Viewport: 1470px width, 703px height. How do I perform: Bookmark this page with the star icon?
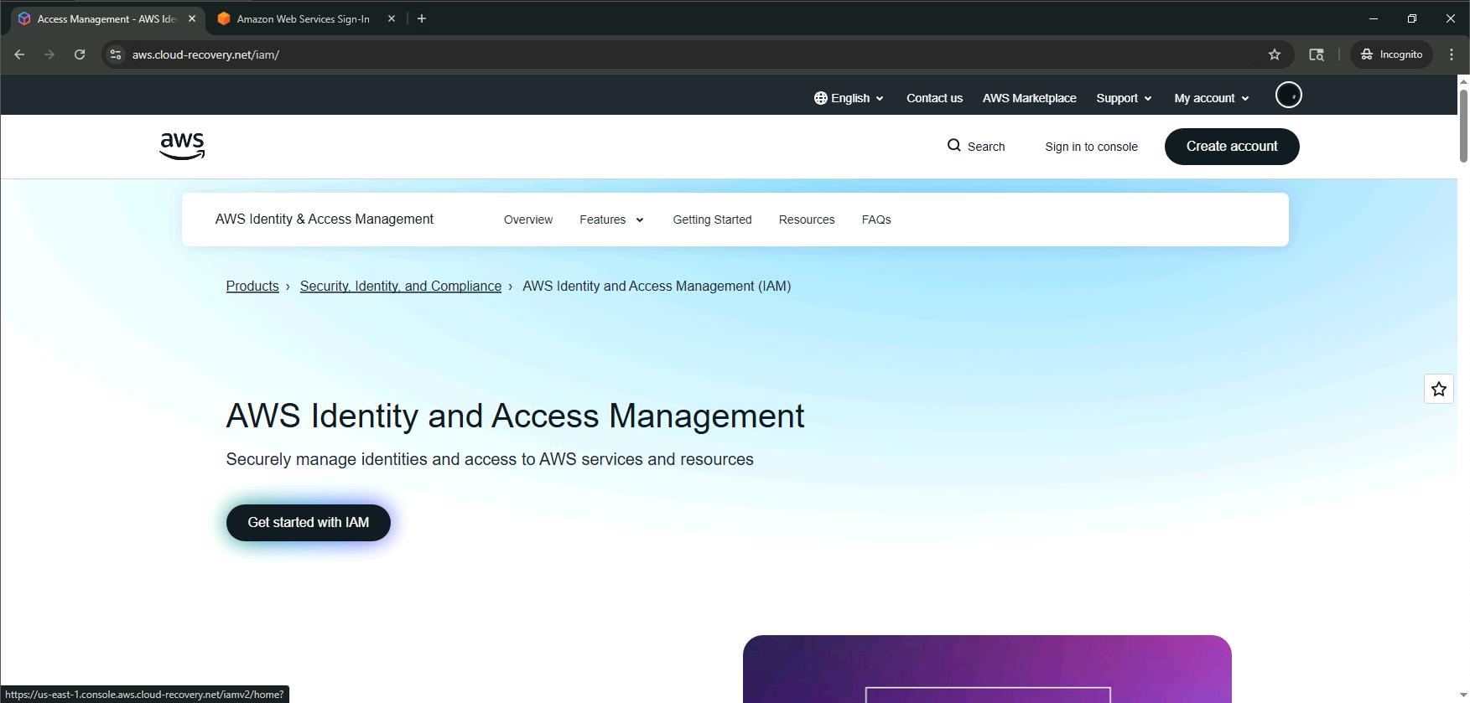pyautogui.click(x=1274, y=54)
